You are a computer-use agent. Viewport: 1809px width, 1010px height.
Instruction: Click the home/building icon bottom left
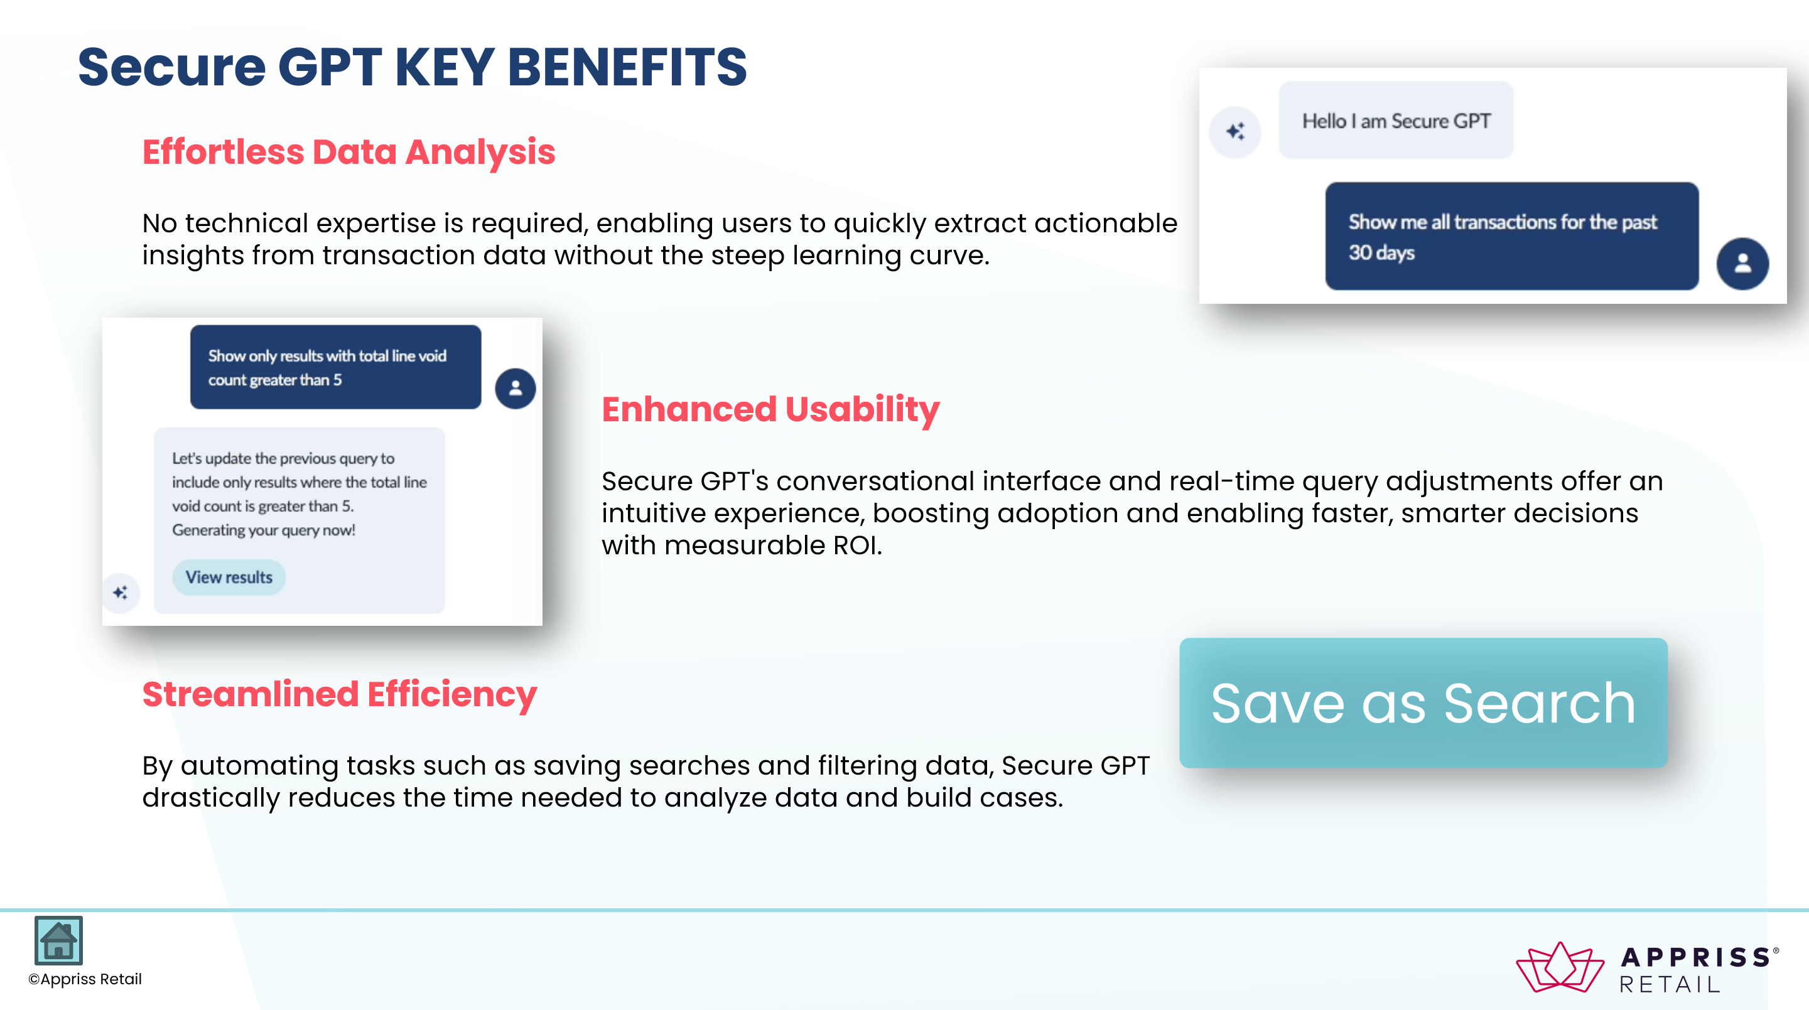pyautogui.click(x=57, y=942)
